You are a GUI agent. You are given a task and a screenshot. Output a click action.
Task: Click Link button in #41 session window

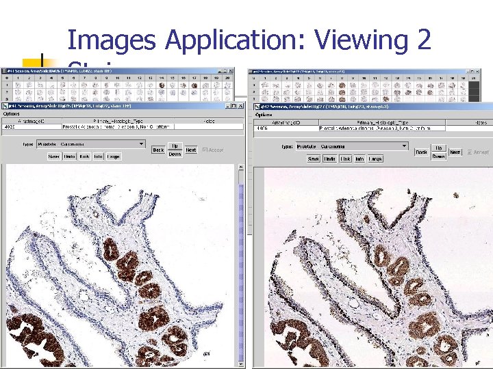[84, 156]
